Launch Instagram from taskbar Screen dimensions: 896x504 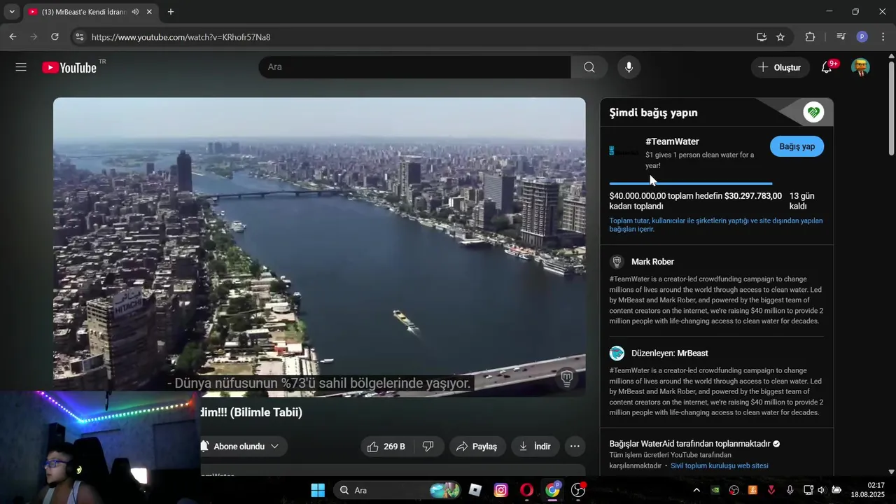pos(500,490)
